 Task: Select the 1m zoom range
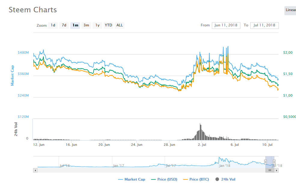point(75,25)
